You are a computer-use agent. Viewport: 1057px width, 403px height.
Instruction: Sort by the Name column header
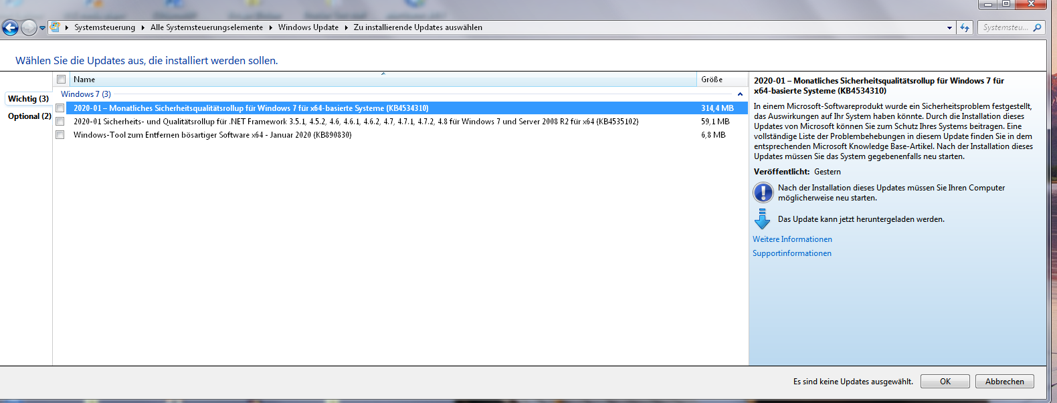[383, 80]
